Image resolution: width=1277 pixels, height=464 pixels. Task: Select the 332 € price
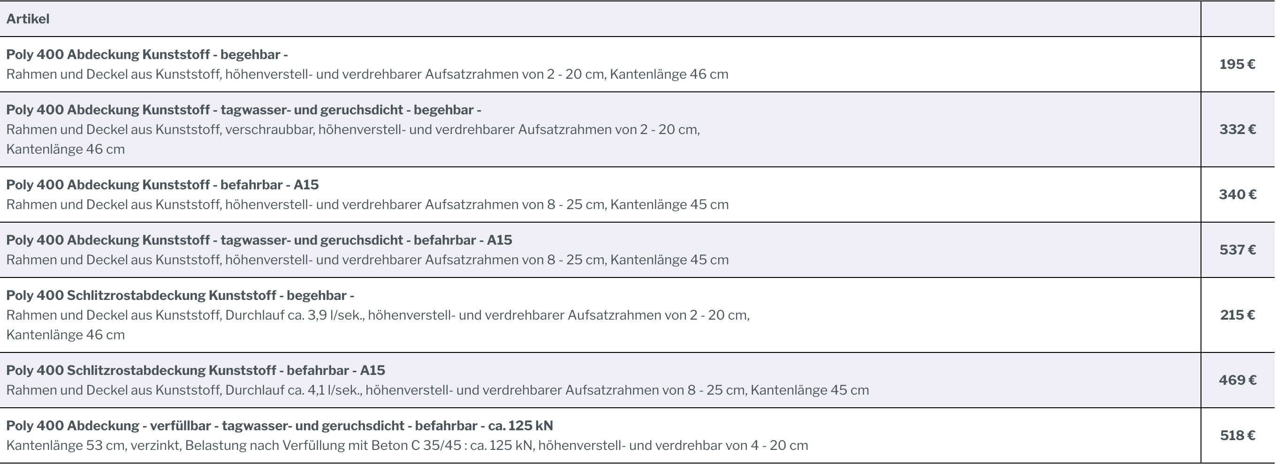(x=1237, y=130)
